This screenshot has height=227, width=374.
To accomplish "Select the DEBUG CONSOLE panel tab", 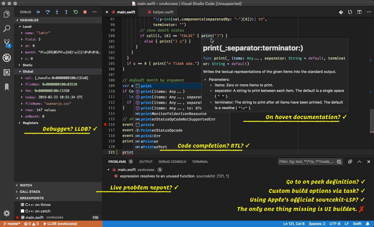I will tap(172, 162).
